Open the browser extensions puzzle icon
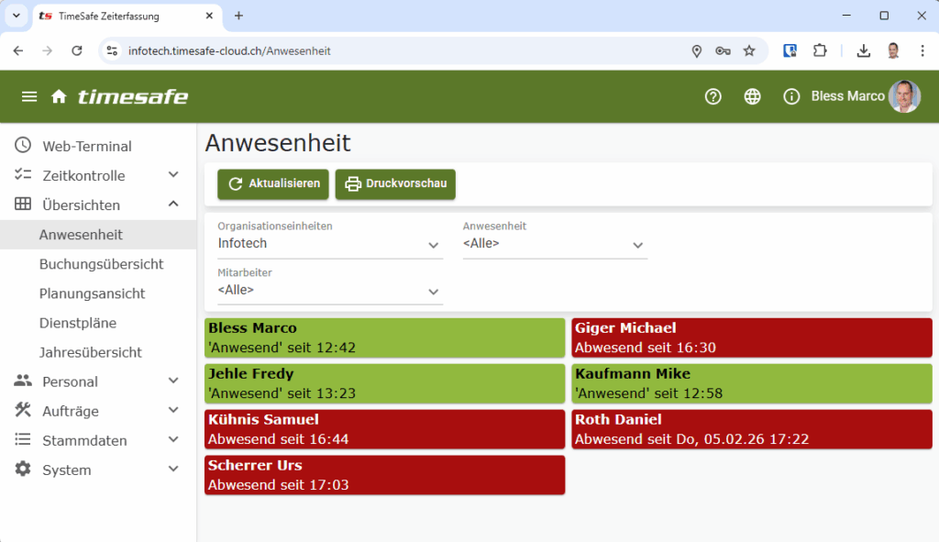 click(820, 51)
